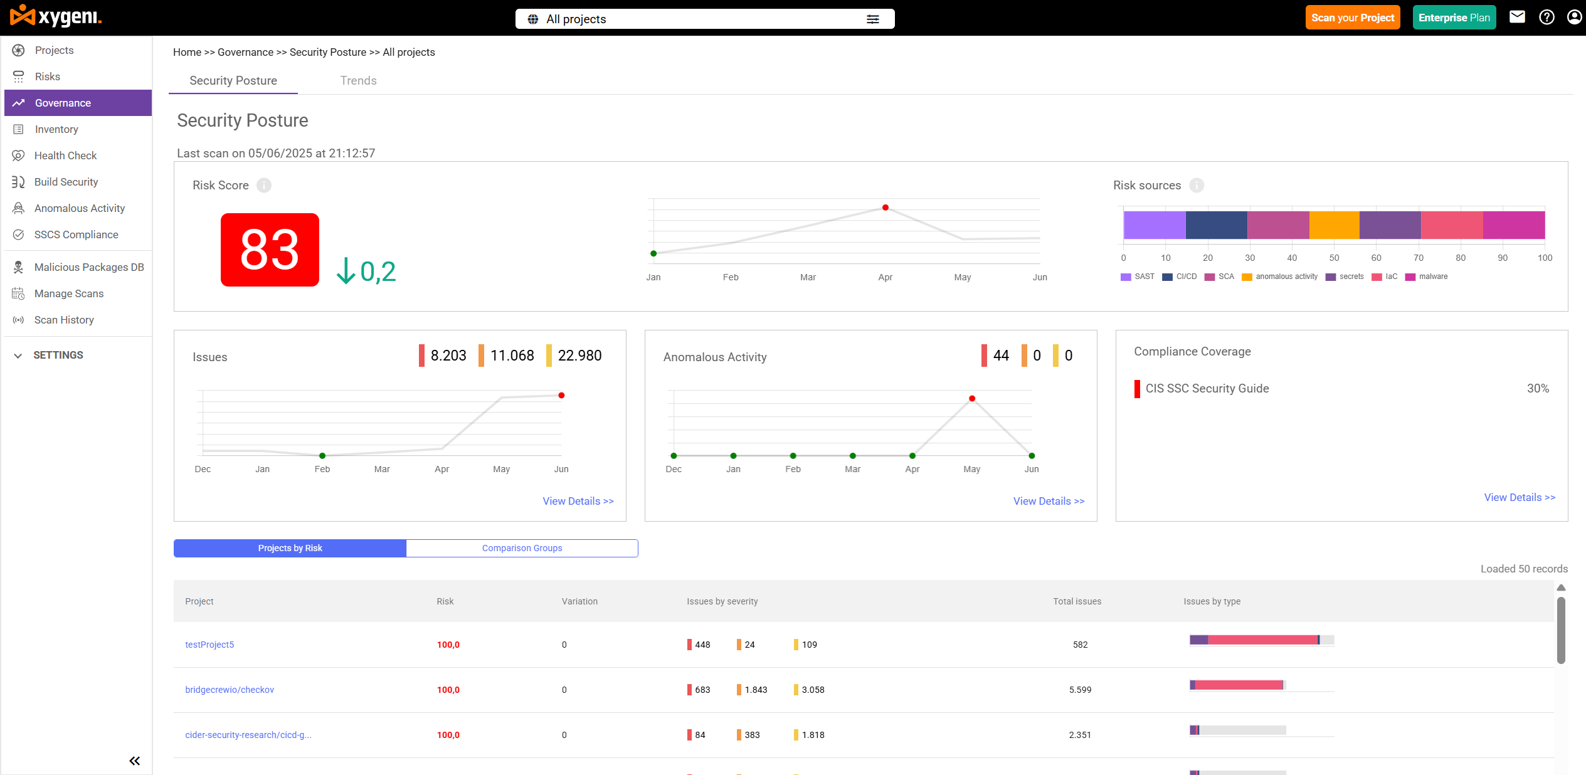Click the Issues by severity column header

(722, 601)
